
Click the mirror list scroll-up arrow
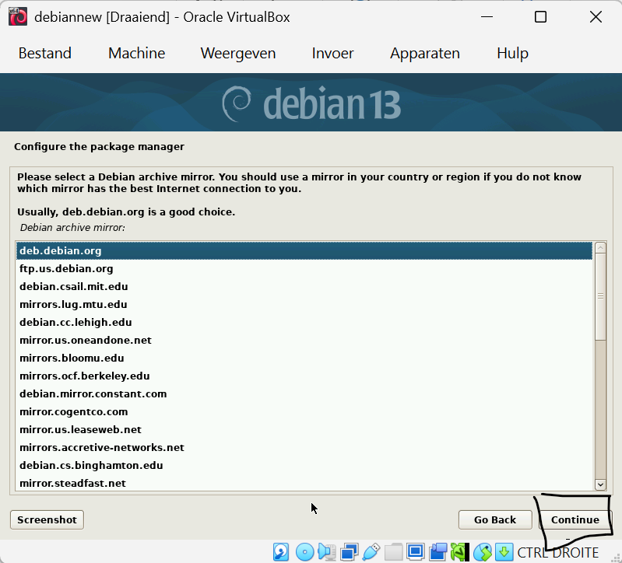(x=600, y=247)
